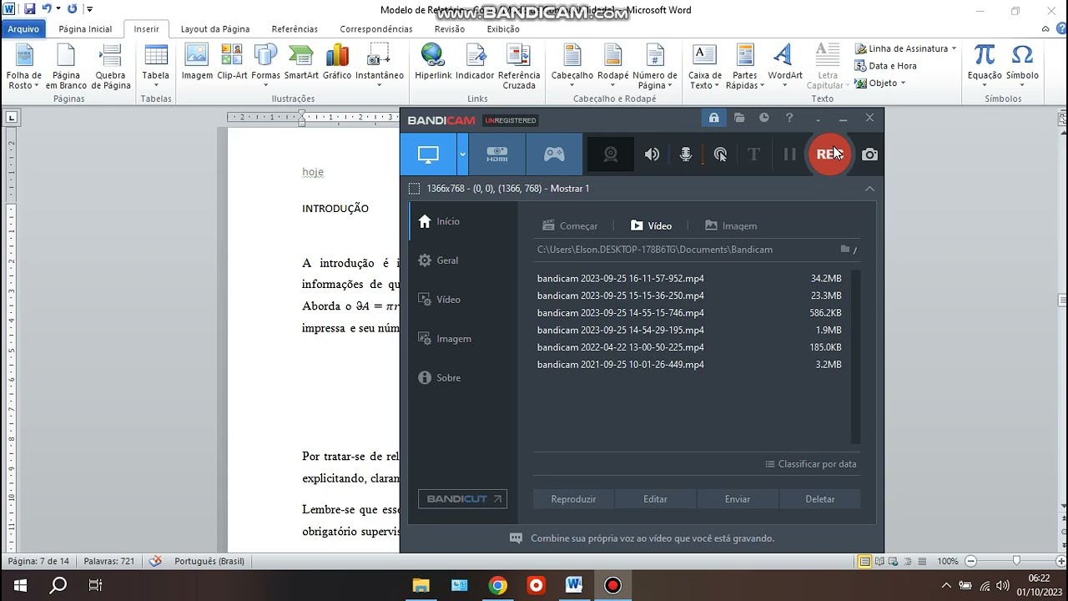This screenshot has height=601, width=1068.
Task: Switch to Página Inicial ribbon tab
Action: pos(85,29)
